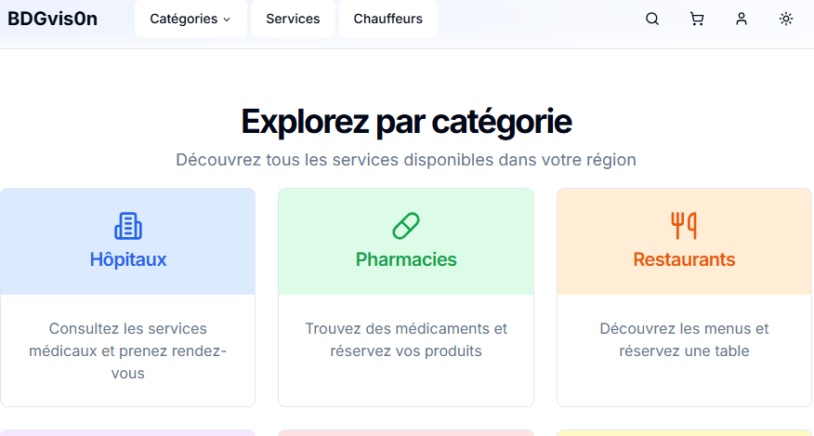Click the restaurant fork and knife icon
This screenshot has width=814, height=436.
click(684, 226)
